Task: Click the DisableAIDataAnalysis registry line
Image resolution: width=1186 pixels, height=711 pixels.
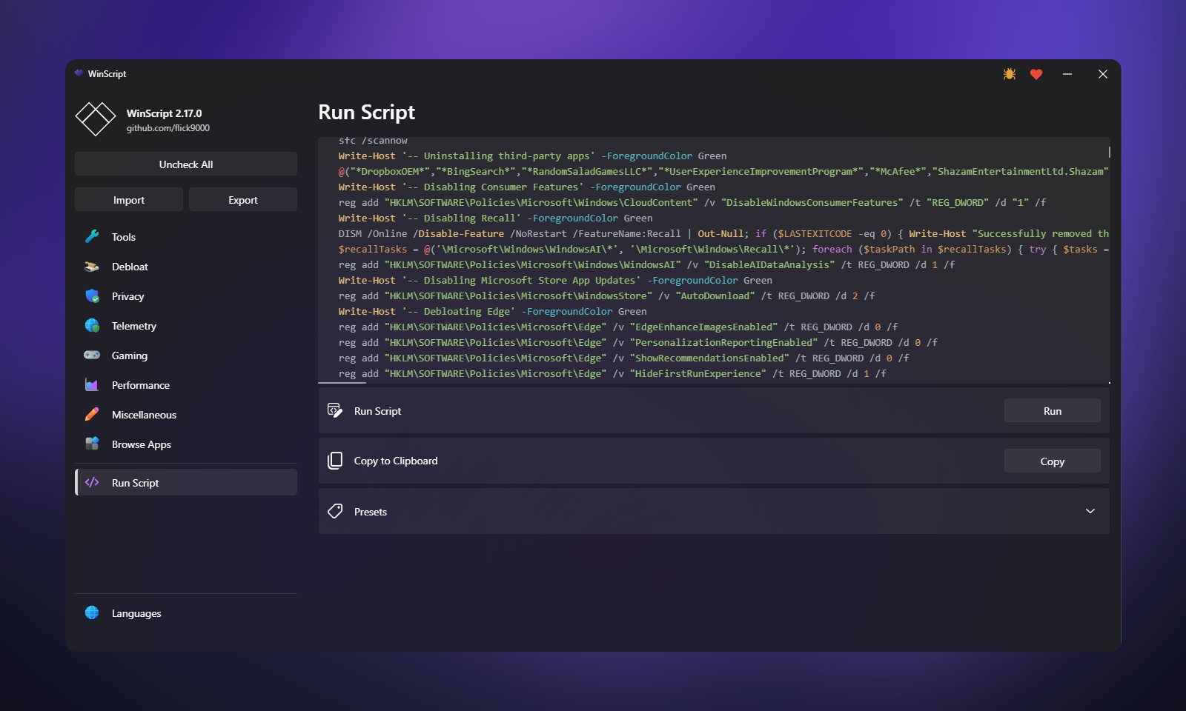Action: [x=646, y=264]
